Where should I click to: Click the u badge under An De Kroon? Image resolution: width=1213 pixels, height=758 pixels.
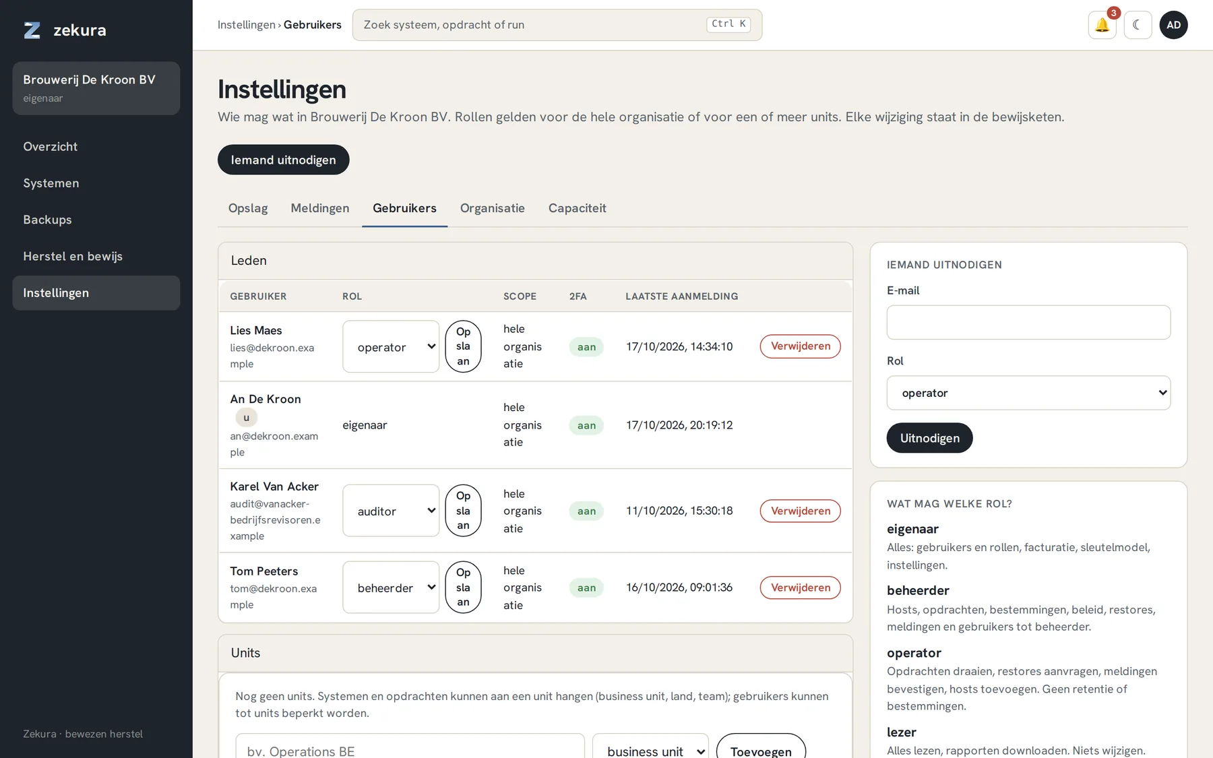click(246, 418)
